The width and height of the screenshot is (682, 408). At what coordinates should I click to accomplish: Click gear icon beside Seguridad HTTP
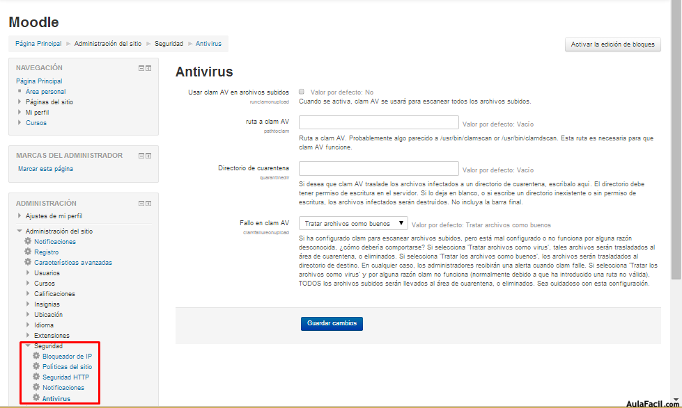pyautogui.click(x=36, y=376)
